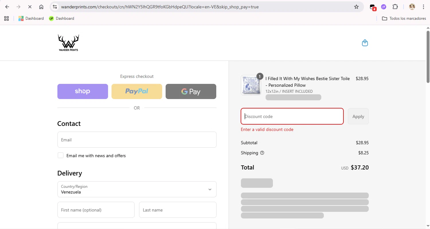Viewport: 430px width, 229px height.
Task: Click the personalized pillow product thumbnail
Action: pyautogui.click(x=251, y=85)
